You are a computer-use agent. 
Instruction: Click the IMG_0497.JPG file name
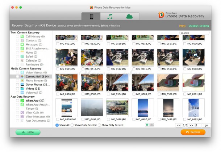click(143, 119)
